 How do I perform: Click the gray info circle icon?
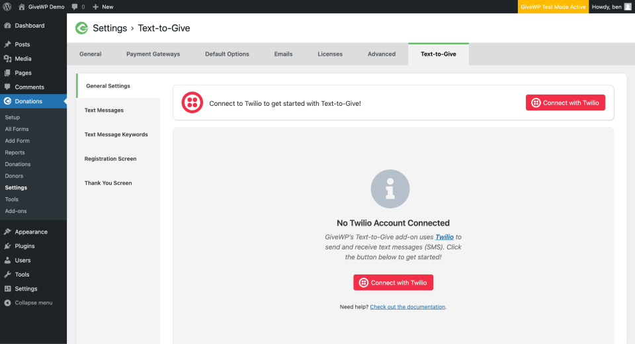coord(390,189)
